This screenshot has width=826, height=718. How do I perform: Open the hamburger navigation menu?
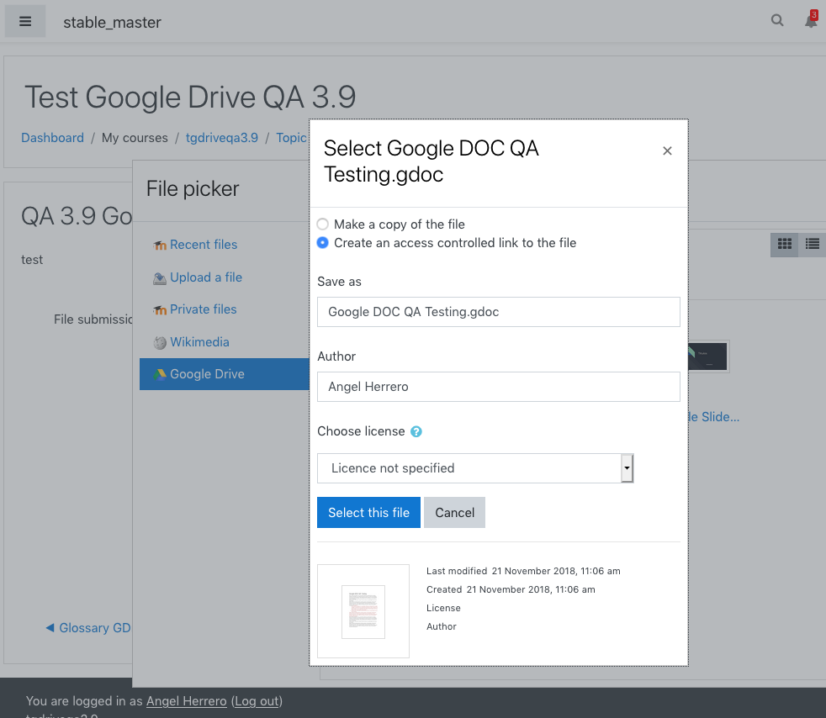tap(24, 22)
